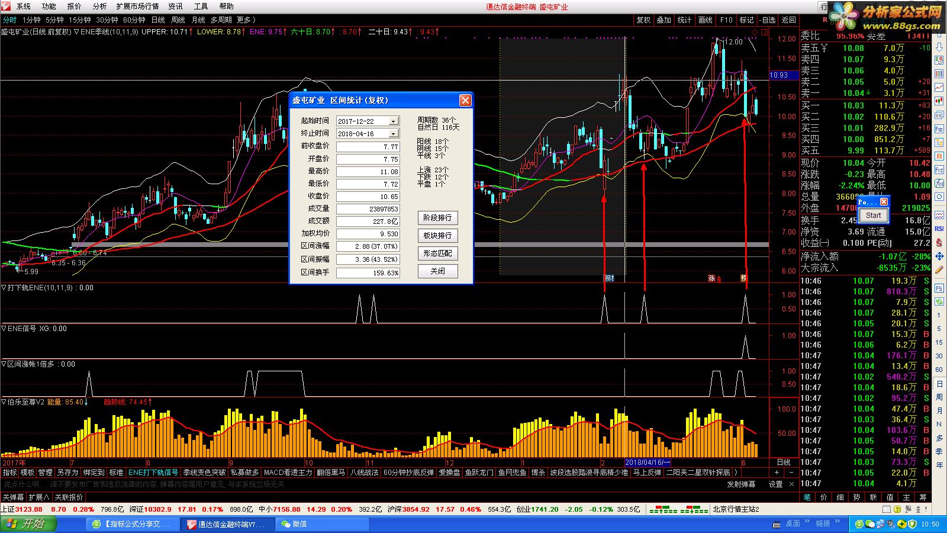
Task: Zoom out chart with minus button
Action: [791, 473]
